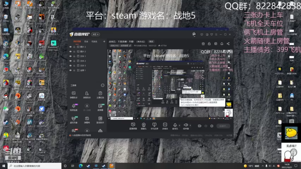Click the padlock icon in the header

pos(209,44)
